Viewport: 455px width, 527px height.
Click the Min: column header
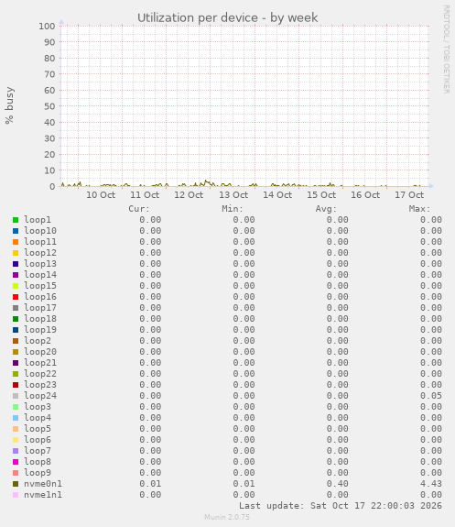click(233, 209)
